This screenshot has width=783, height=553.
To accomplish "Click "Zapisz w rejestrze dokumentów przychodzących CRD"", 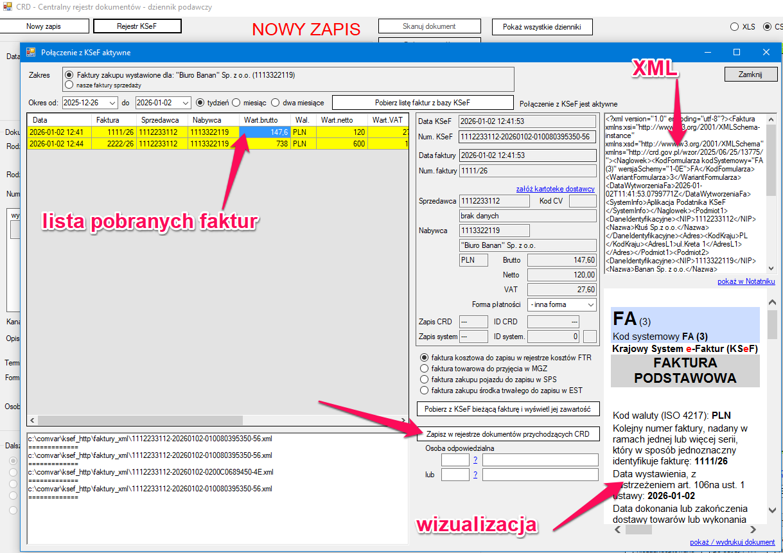I will (x=507, y=434).
